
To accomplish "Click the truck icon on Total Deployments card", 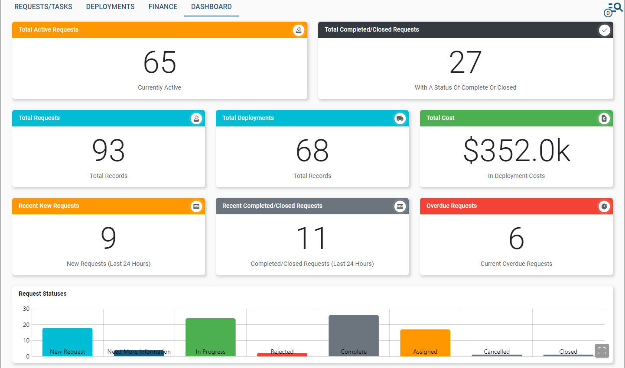I will tap(400, 118).
